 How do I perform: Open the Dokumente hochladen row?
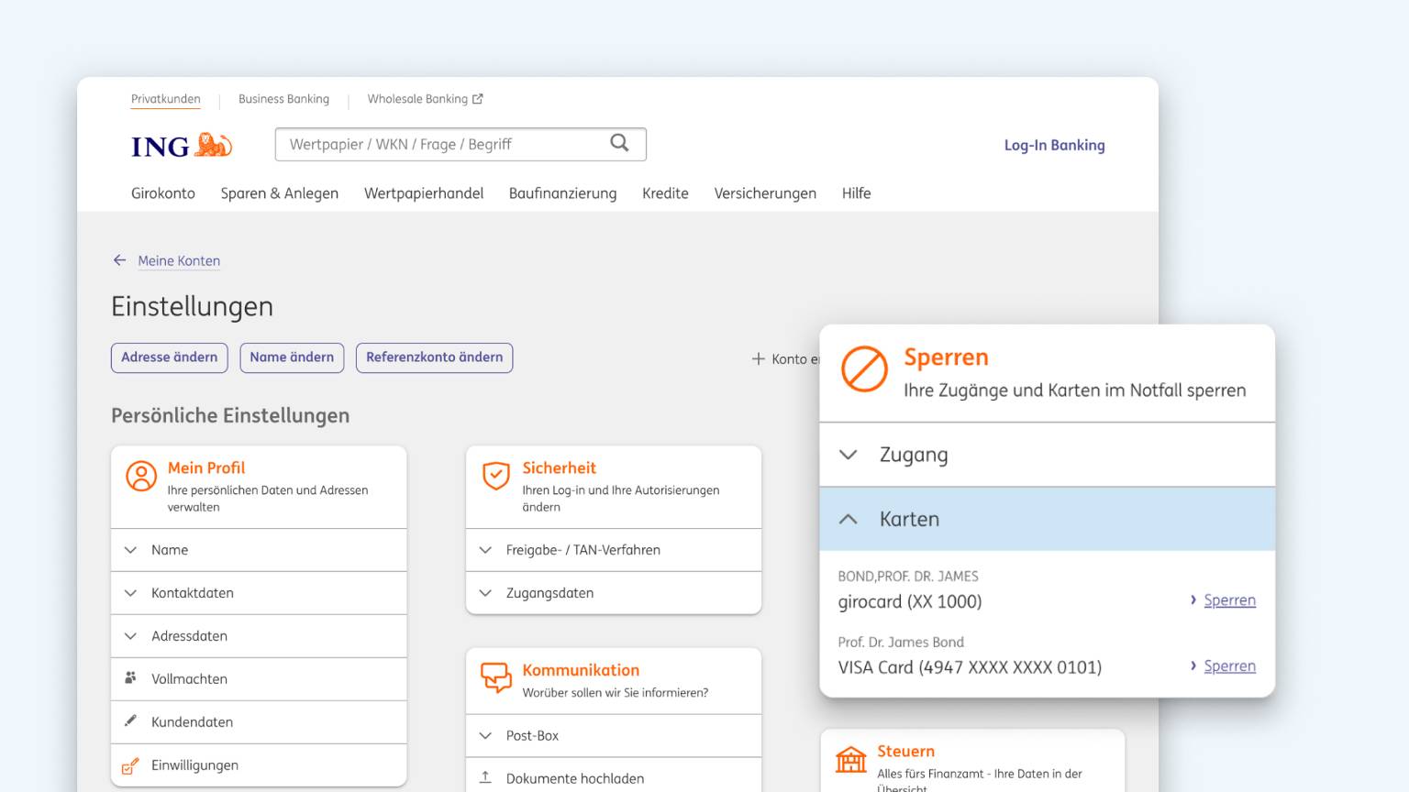[614, 777]
